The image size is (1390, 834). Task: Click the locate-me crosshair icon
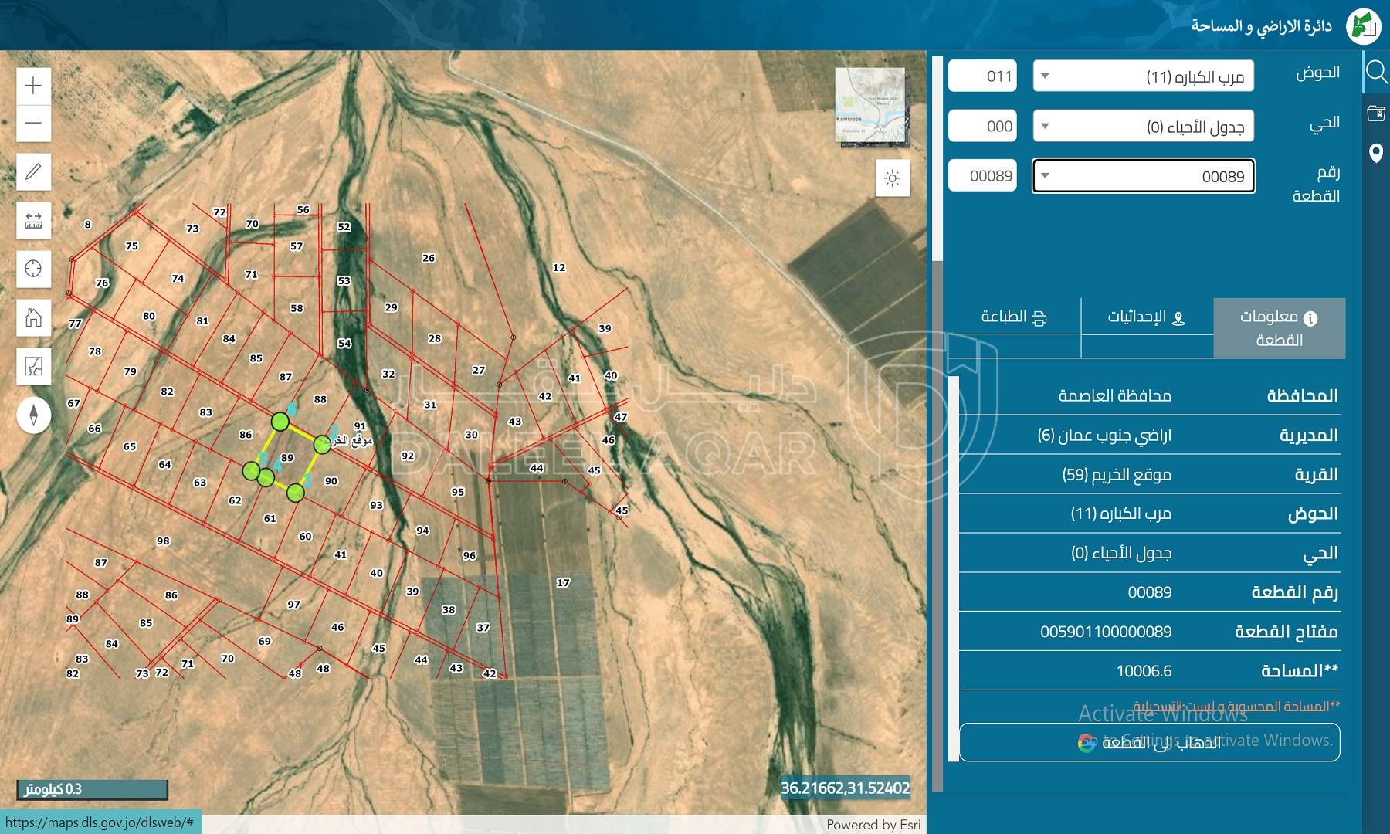(x=33, y=269)
